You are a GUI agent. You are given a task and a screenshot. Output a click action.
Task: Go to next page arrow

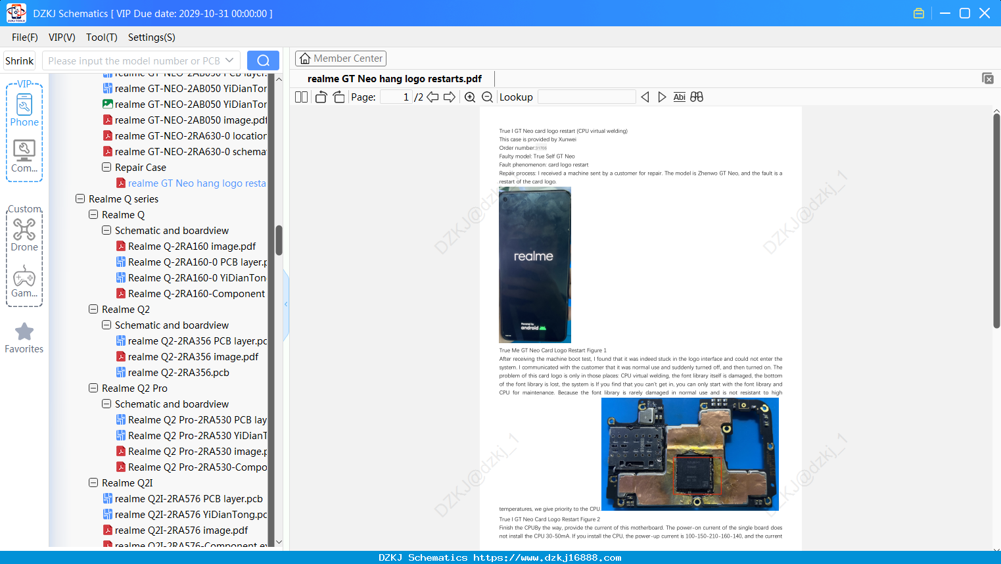click(x=450, y=97)
